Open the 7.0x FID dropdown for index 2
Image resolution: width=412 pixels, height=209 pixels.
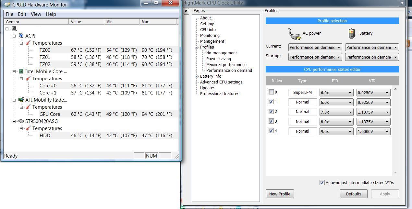pos(336,112)
